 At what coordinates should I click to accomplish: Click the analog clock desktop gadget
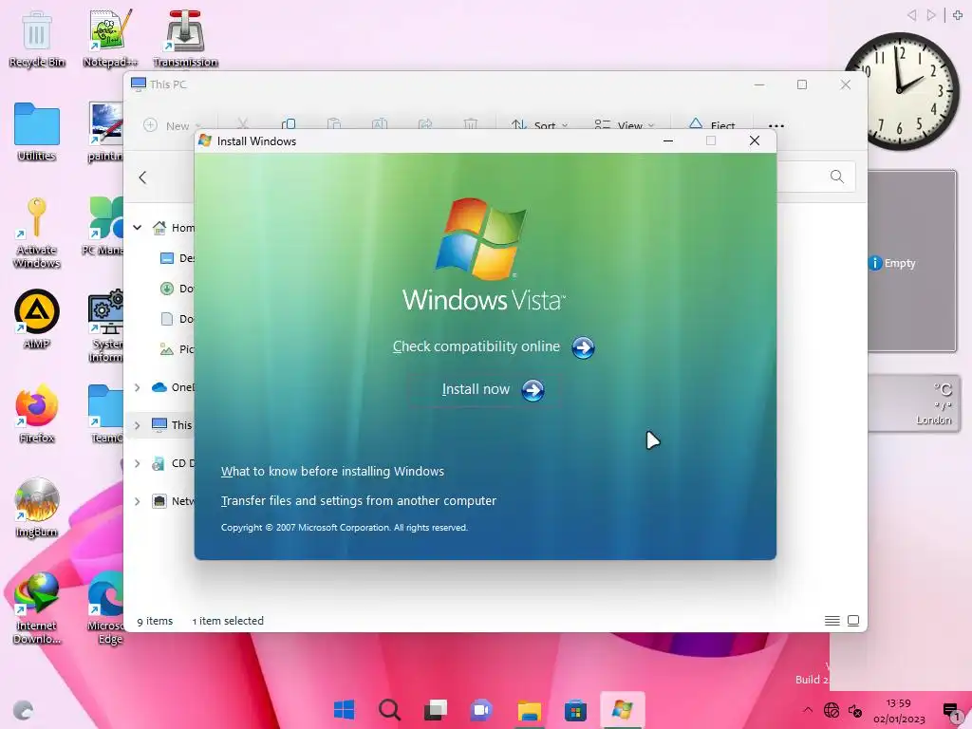pyautogui.click(x=901, y=91)
